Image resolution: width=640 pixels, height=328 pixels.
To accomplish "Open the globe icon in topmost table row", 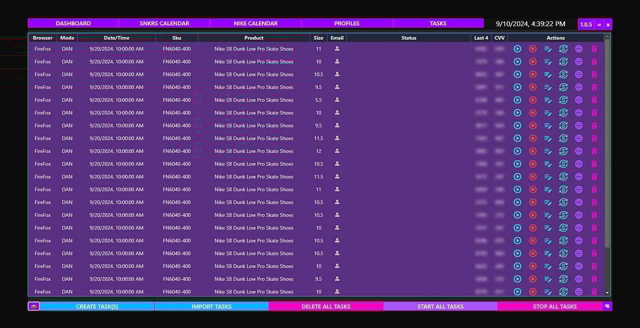I will click(x=578, y=48).
